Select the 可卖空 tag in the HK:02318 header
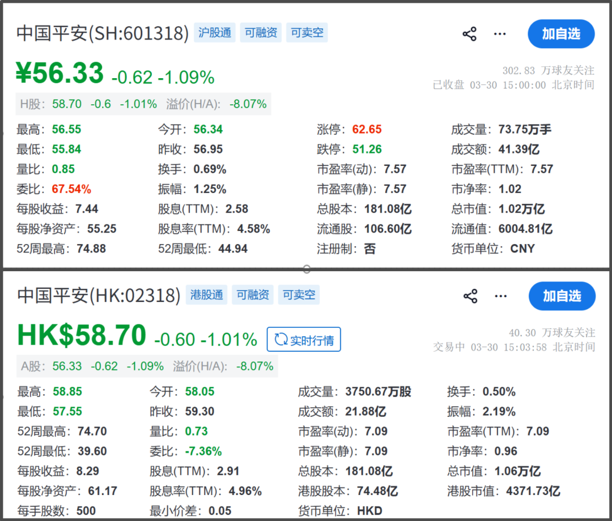 [299, 295]
